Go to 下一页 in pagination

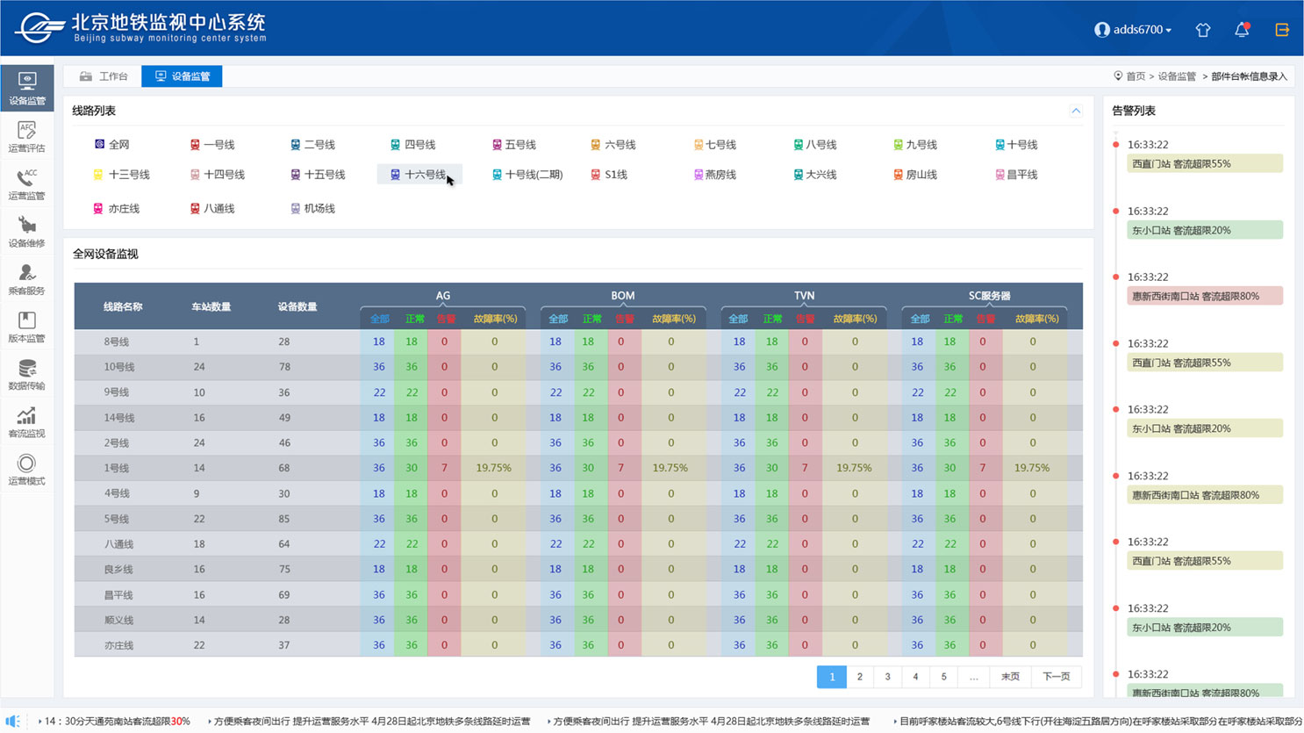click(1056, 677)
